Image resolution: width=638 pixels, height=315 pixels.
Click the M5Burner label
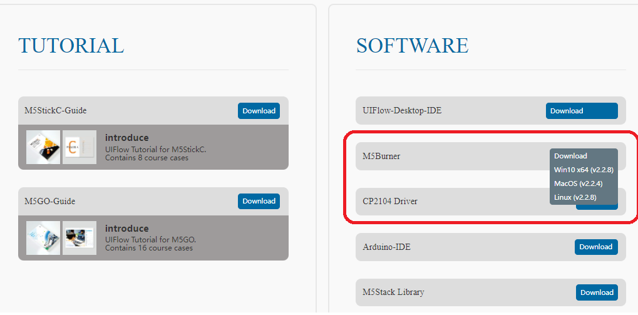coord(381,156)
